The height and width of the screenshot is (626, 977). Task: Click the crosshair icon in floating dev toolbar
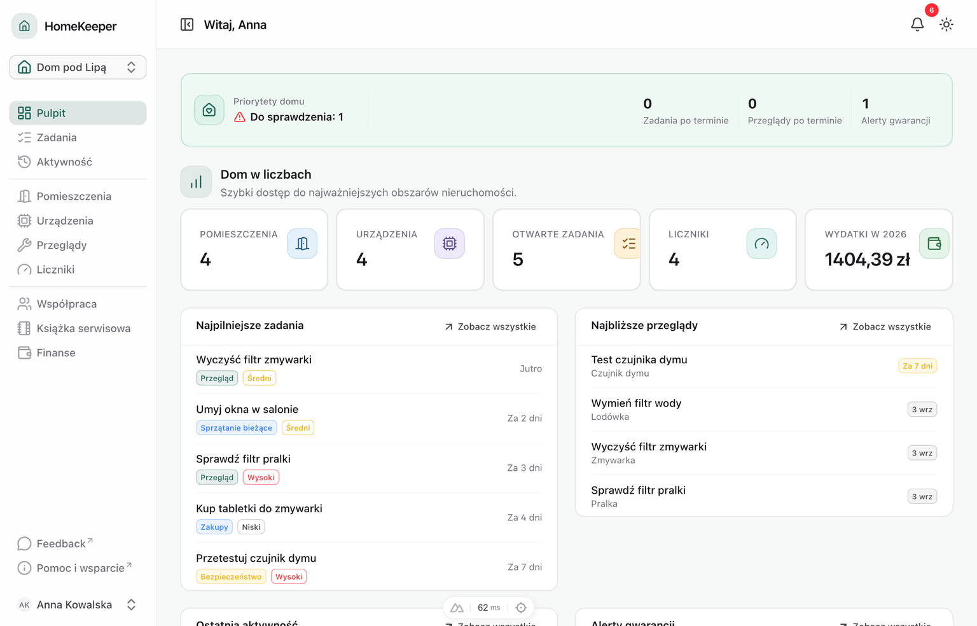(x=521, y=608)
